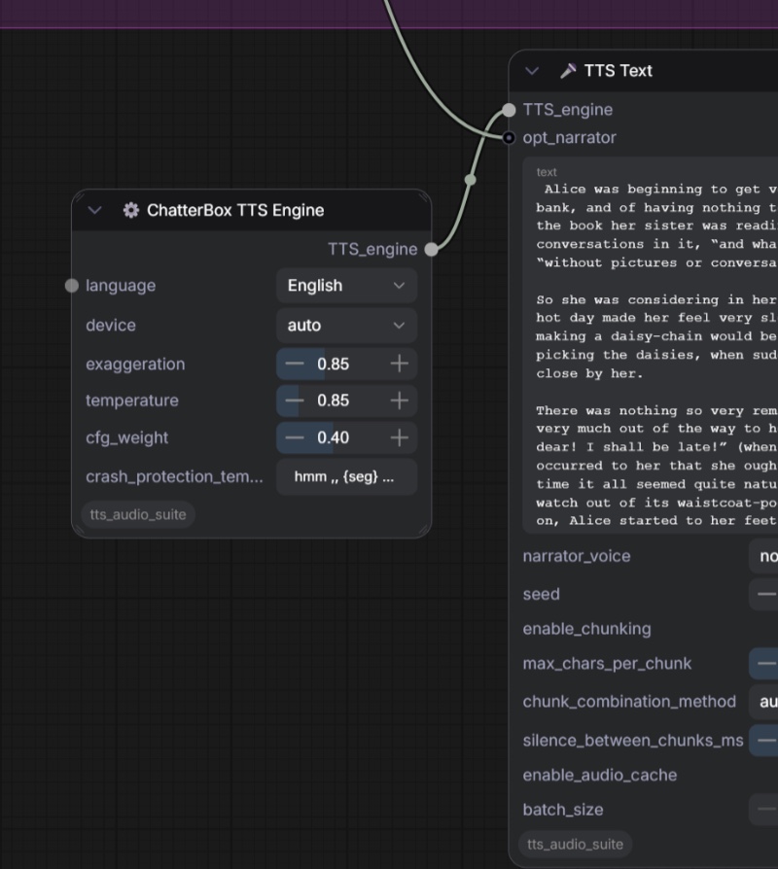Screen dimensions: 778x869
Task: Decrease the max_chars_per_chunk value
Action: 766,663
